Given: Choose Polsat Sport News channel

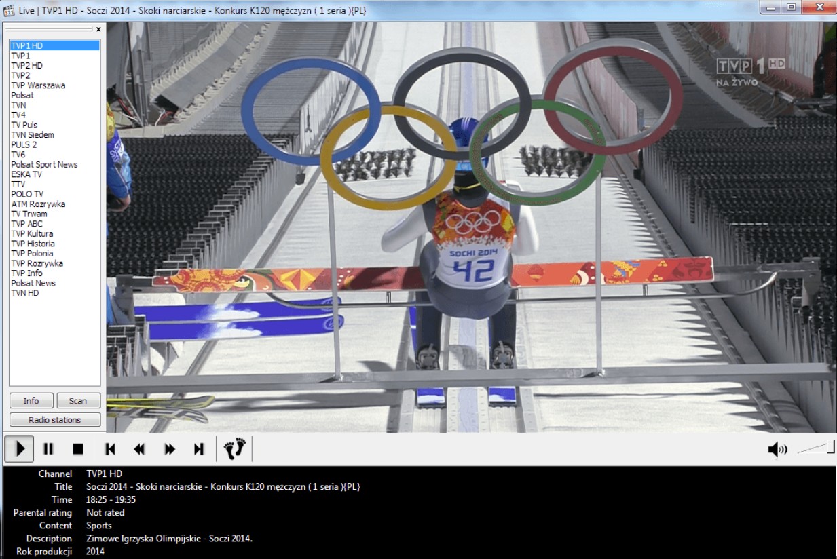Looking at the screenshot, I should tap(44, 164).
